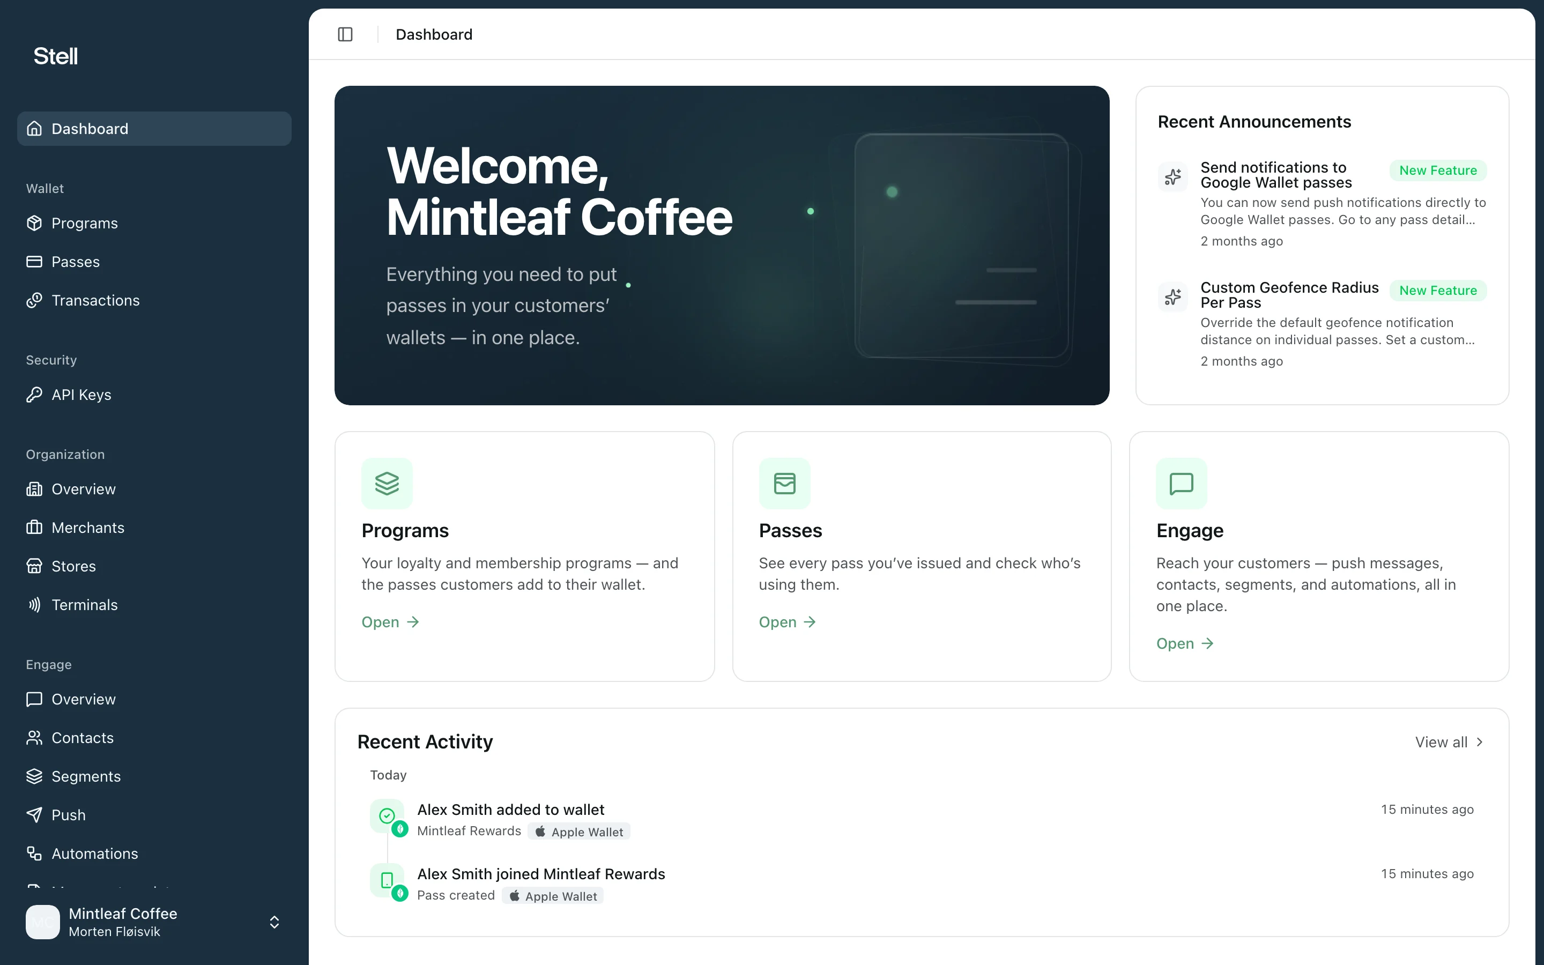Click Morten Fløisvik user name
Viewport: 1544px width, 965px height.
click(114, 932)
